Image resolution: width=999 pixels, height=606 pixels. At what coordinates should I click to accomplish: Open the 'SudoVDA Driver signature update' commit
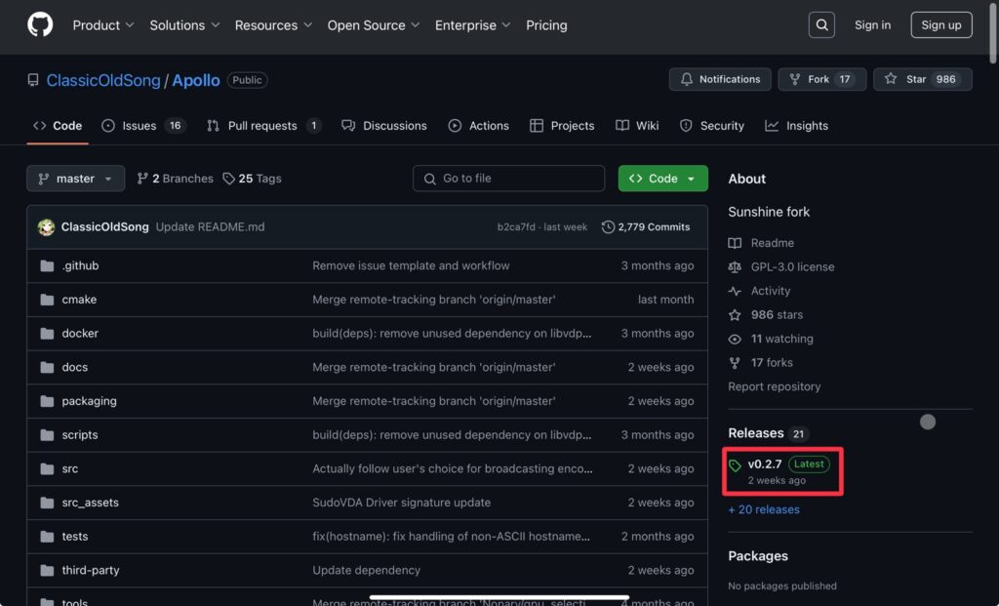point(401,503)
